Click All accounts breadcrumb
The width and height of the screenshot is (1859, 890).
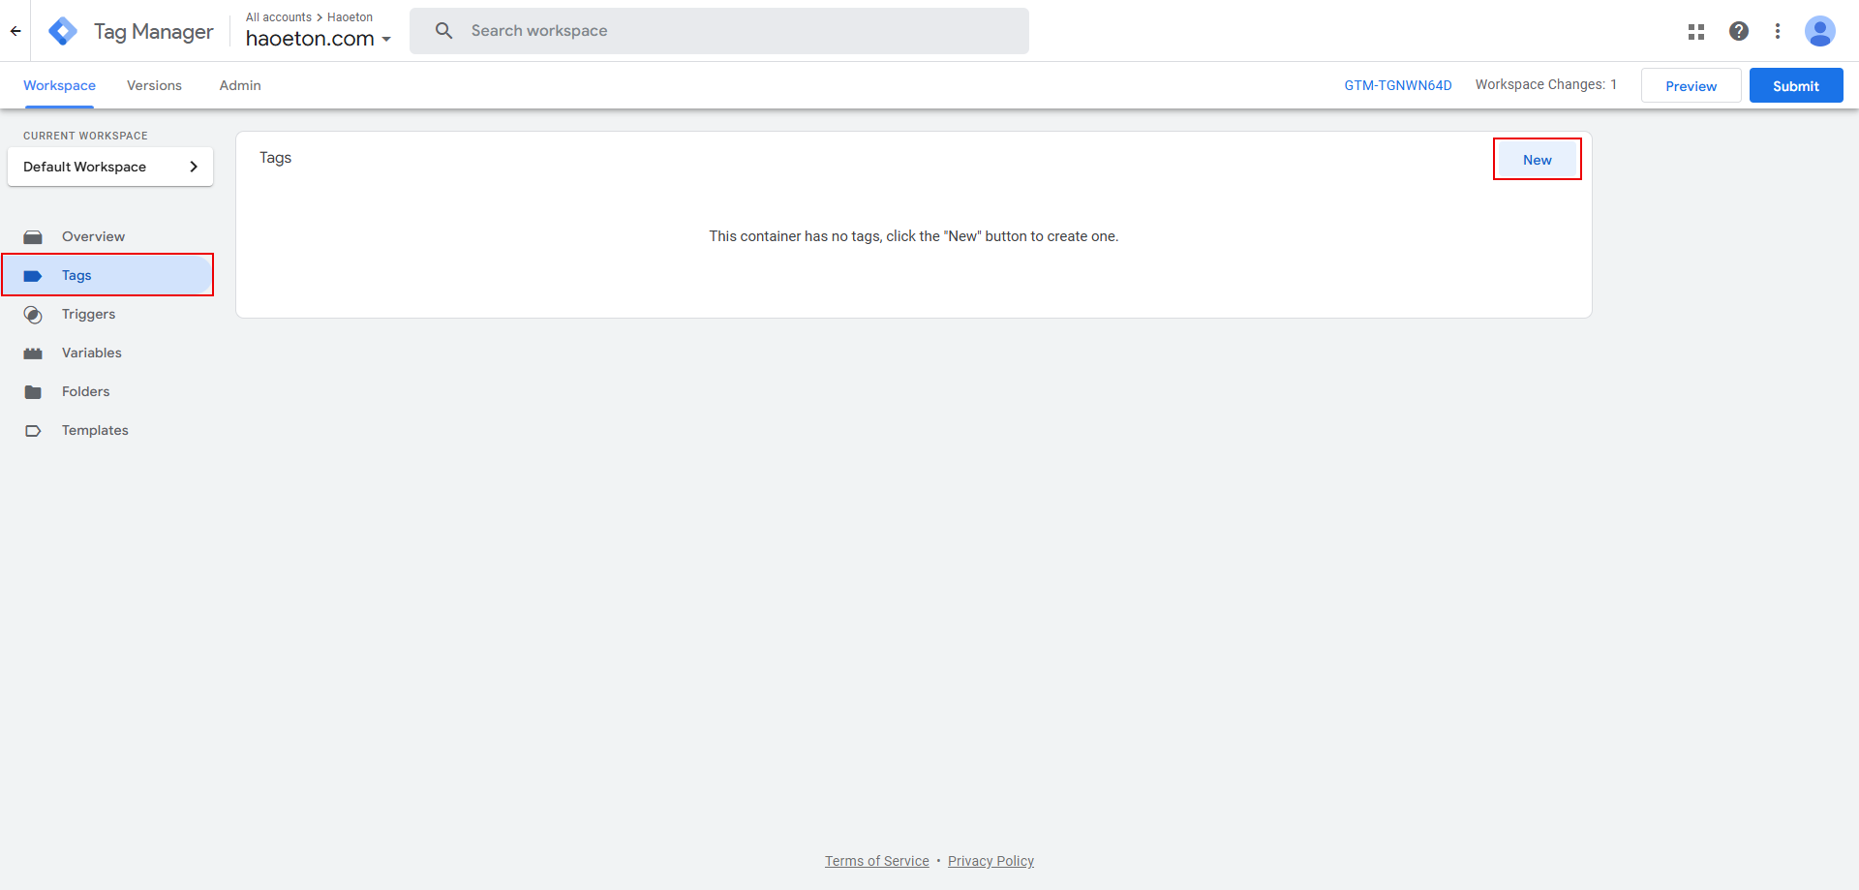279,17
